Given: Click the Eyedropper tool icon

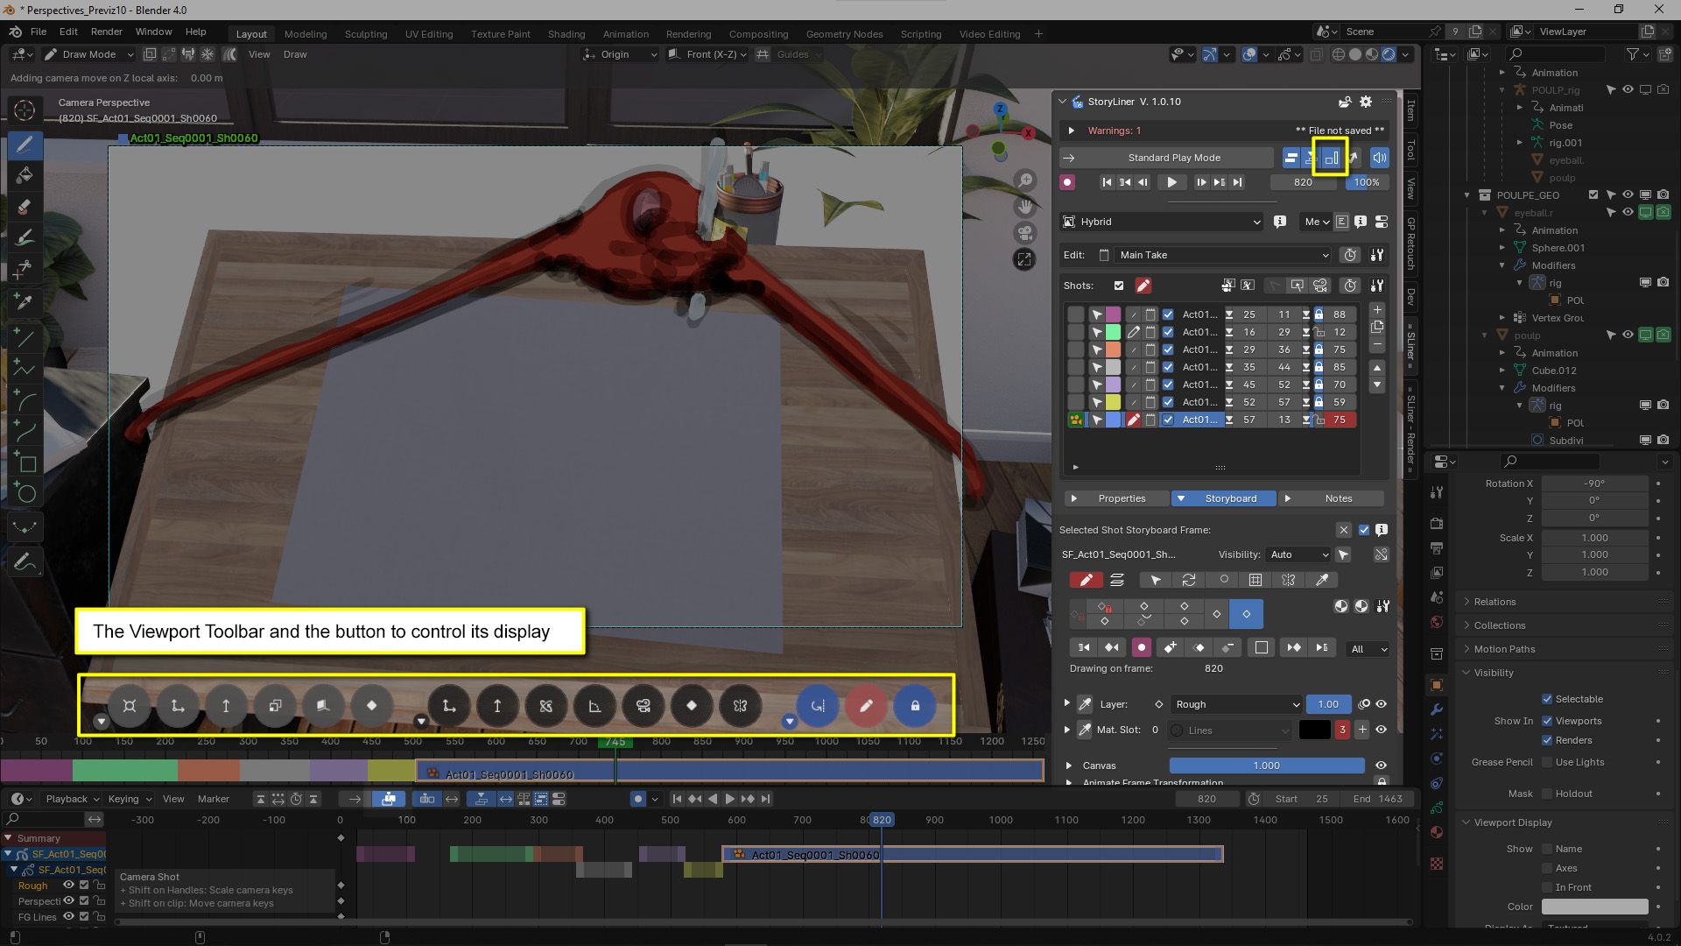Looking at the screenshot, I should pos(25,301).
